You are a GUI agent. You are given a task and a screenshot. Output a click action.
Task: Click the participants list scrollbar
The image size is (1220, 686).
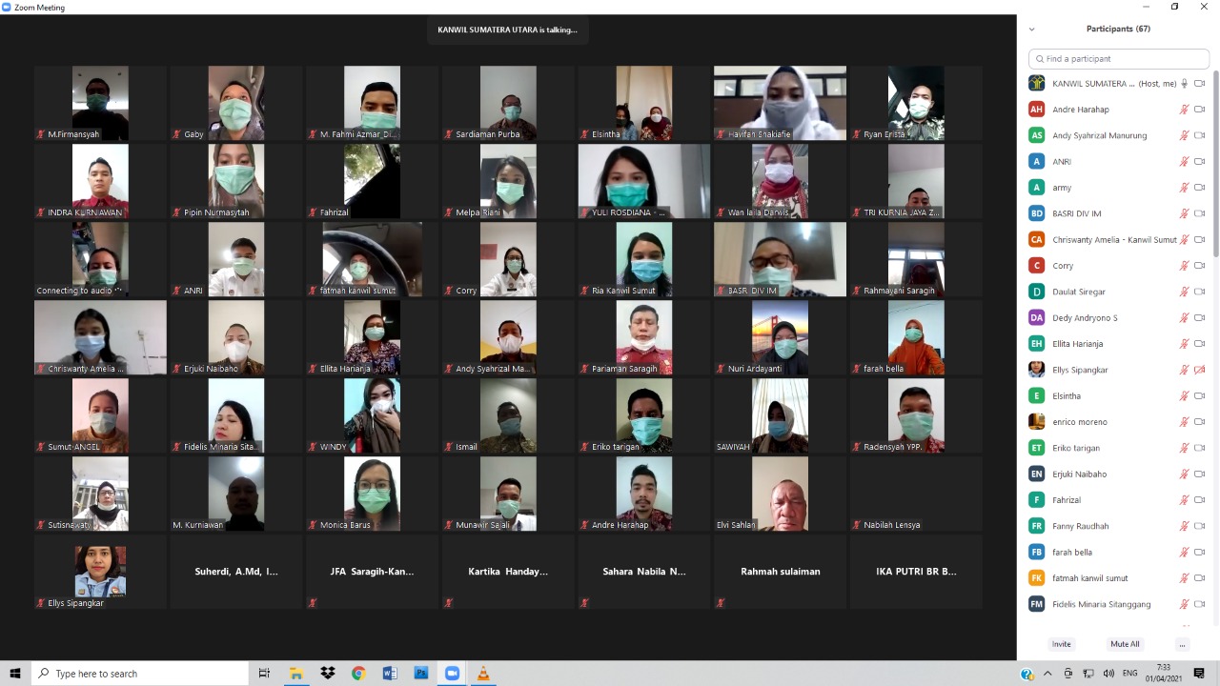[1215, 162]
